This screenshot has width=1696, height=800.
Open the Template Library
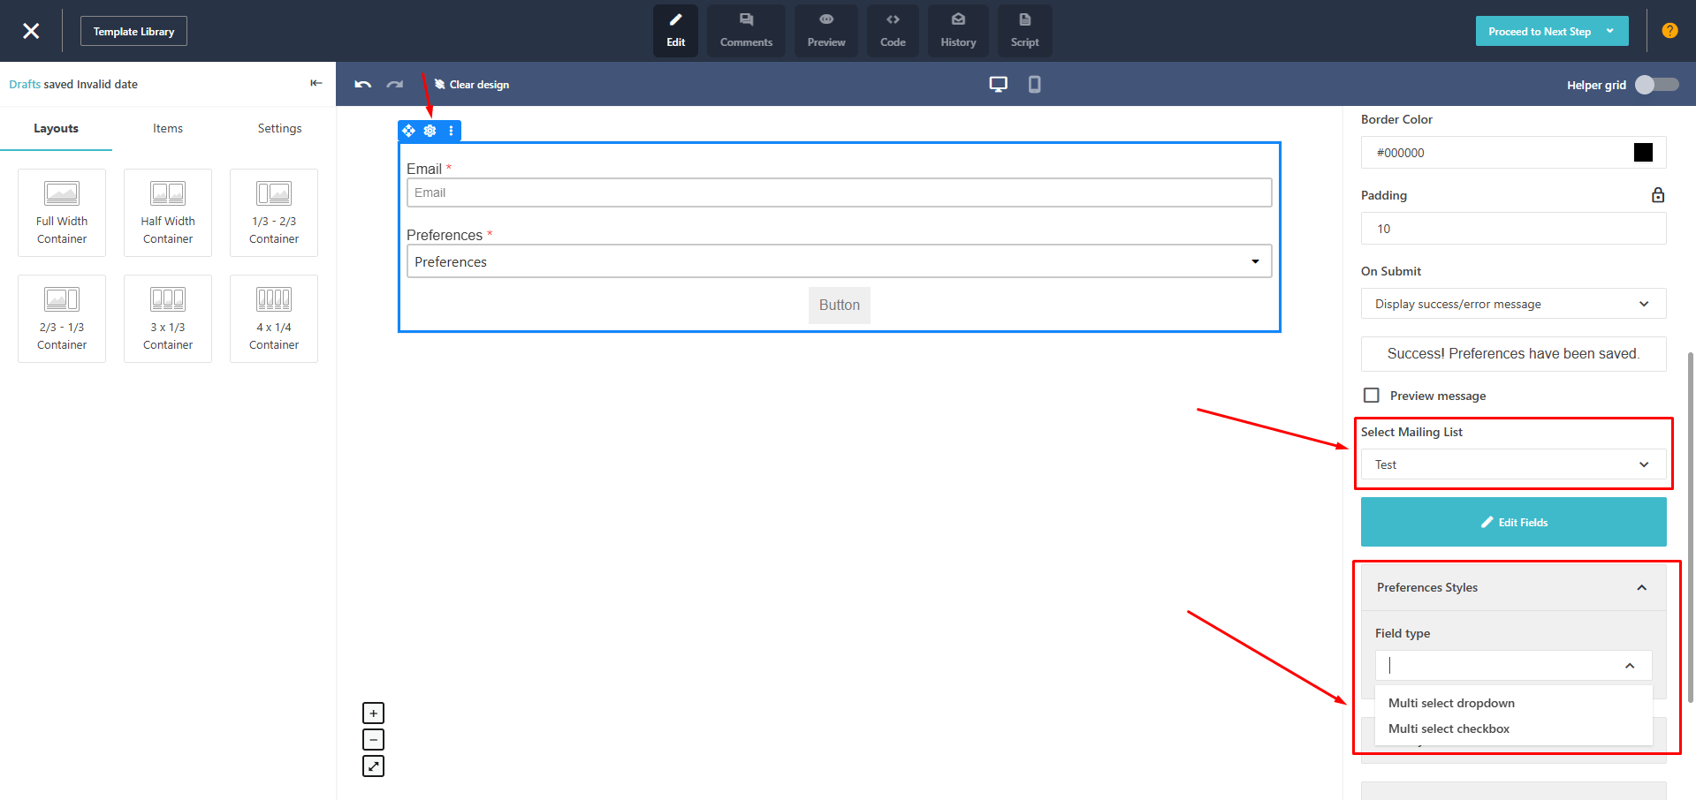tap(133, 31)
